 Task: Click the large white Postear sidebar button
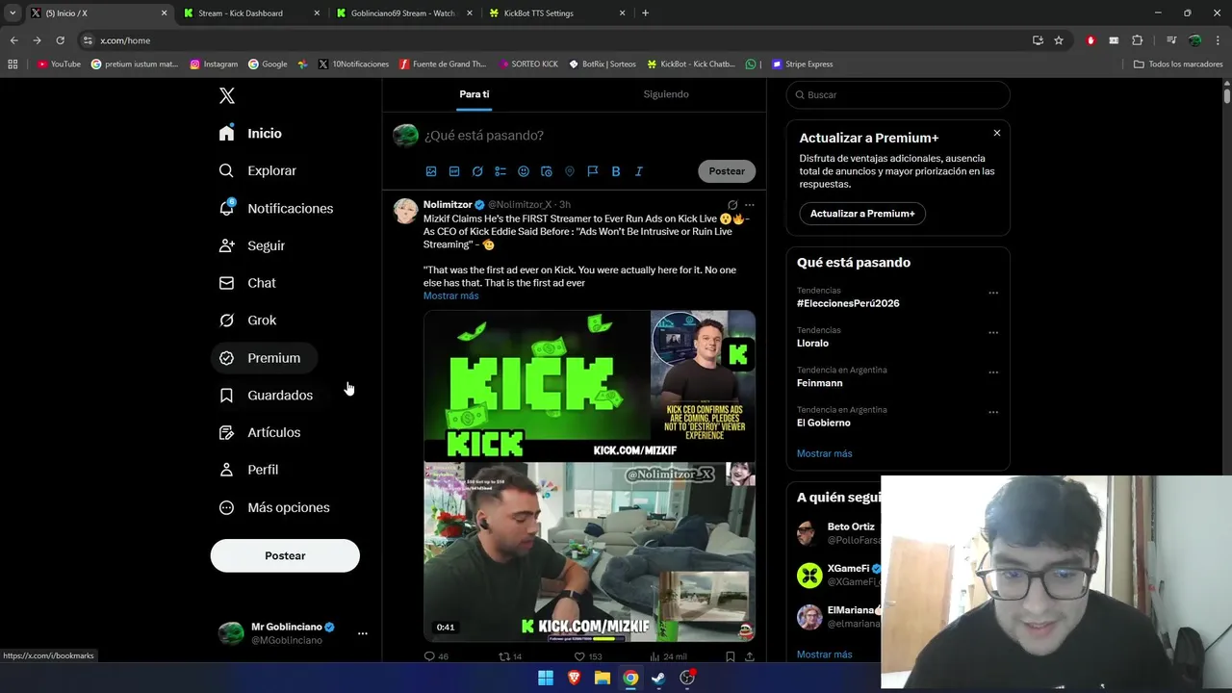click(285, 555)
